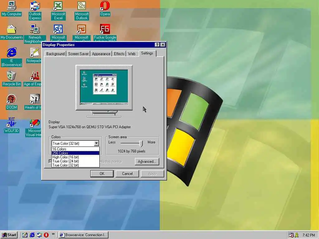Viewport: 319px width, 239px height.
Task: Click the Display Properties help question button
Action: (157, 45)
